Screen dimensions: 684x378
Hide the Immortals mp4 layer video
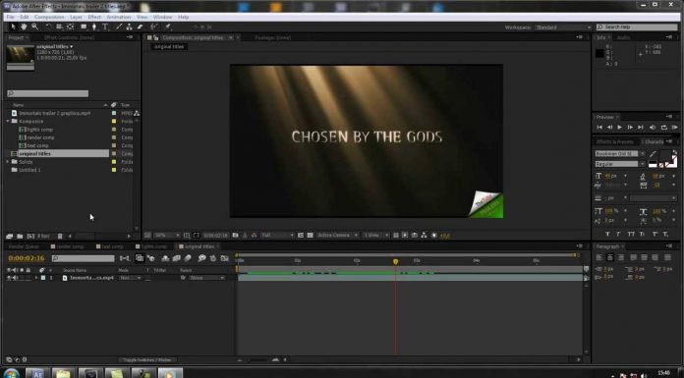(x=9, y=278)
